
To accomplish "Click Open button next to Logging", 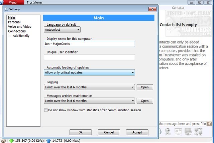I will 145,87.
